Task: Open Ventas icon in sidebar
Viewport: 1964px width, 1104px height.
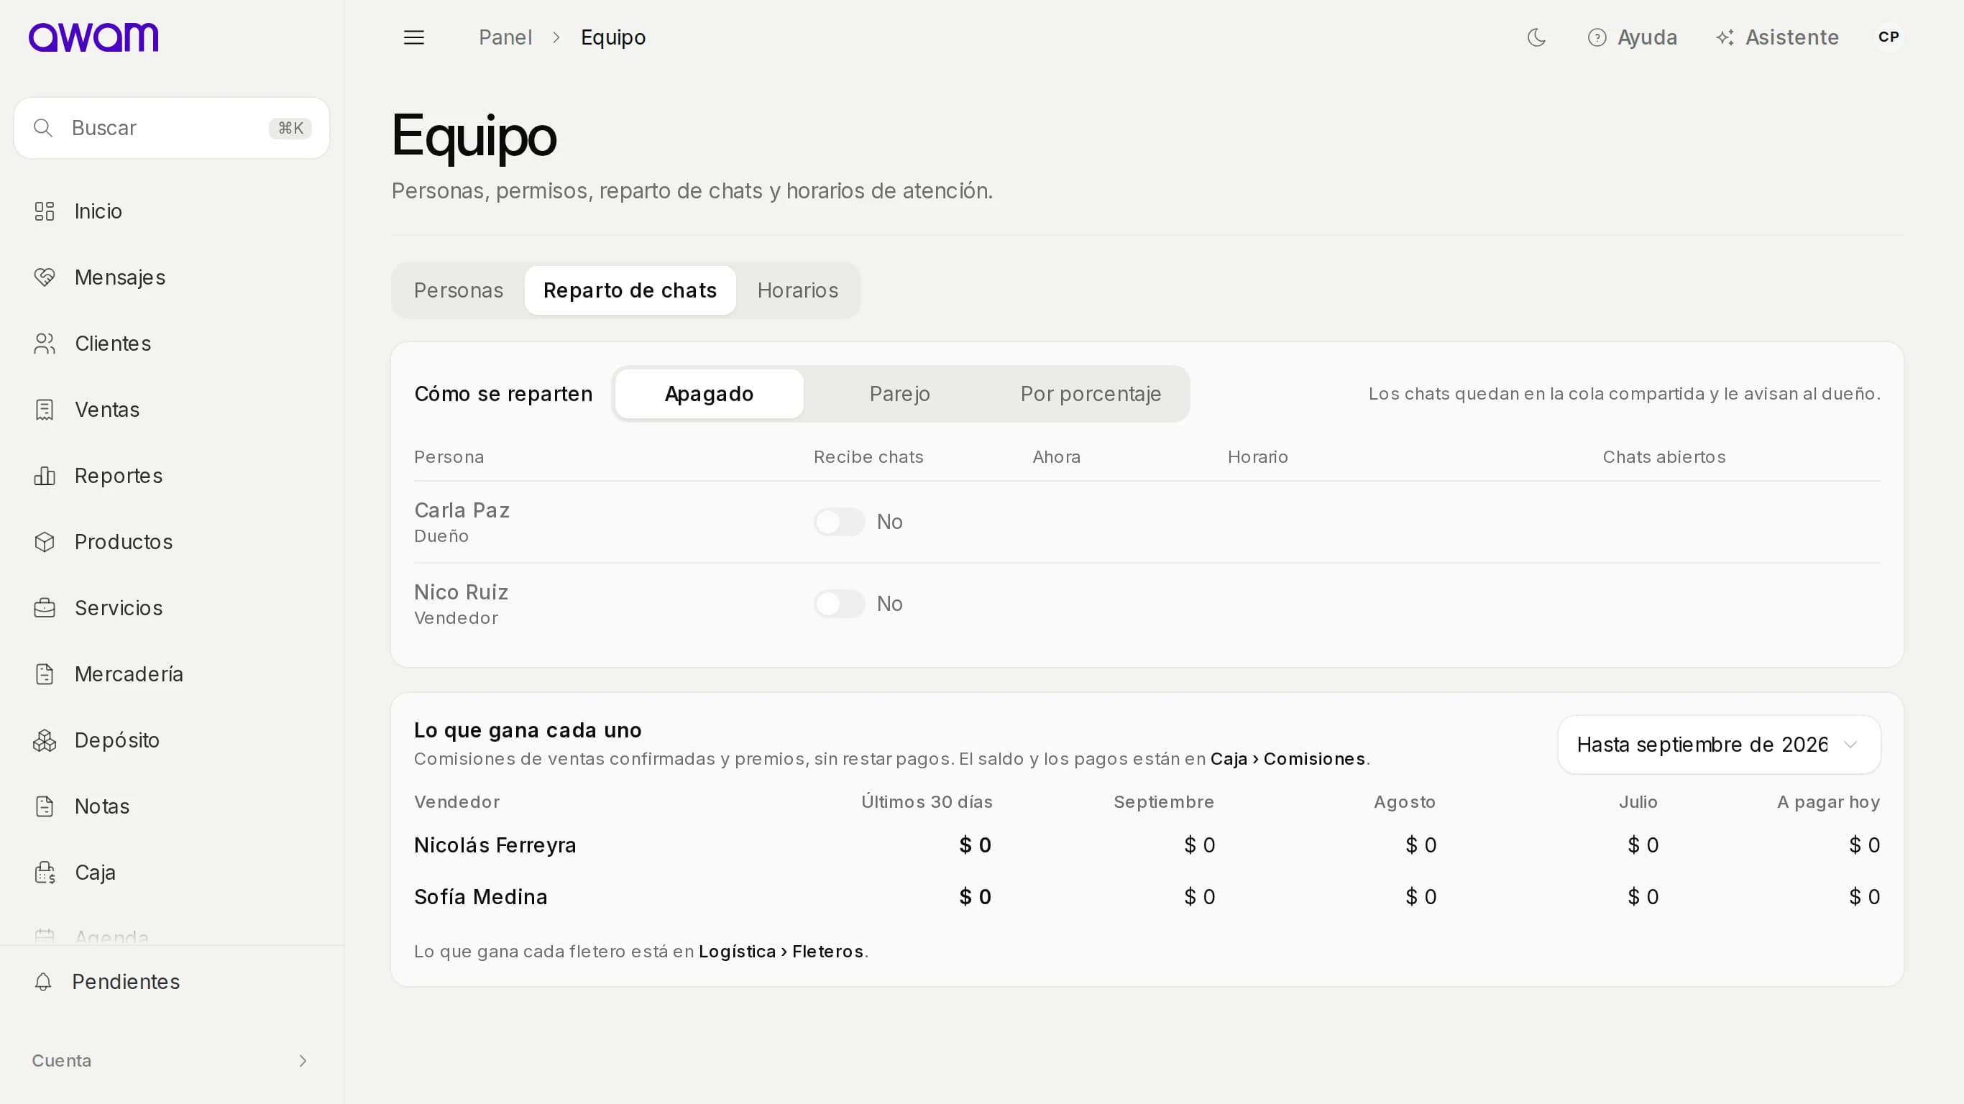Action: (x=45, y=410)
